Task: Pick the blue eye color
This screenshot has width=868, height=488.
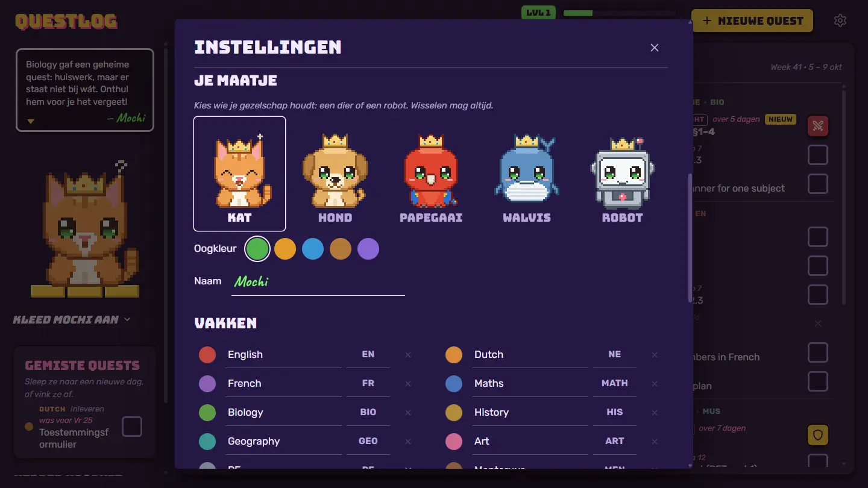Action: coord(313,249)
